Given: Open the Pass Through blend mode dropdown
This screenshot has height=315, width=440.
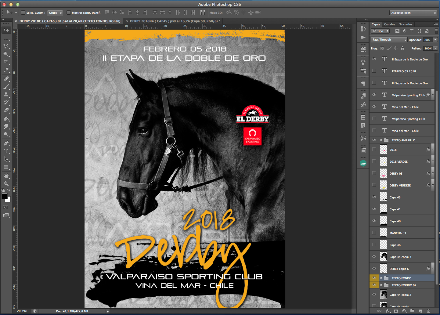Looking at the screenshot, I should point(389,40).
